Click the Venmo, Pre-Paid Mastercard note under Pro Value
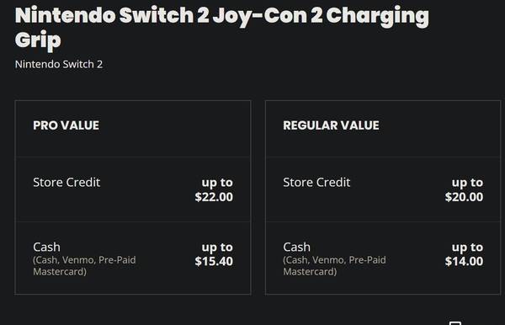Image resolution: width=505 pixels, height=325 pixels. click(84, 266)
